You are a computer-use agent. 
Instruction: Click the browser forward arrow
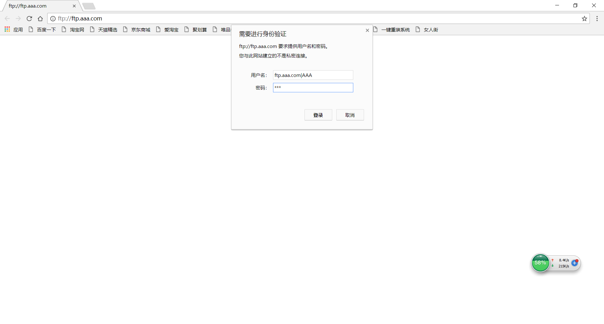pos(18,19)
